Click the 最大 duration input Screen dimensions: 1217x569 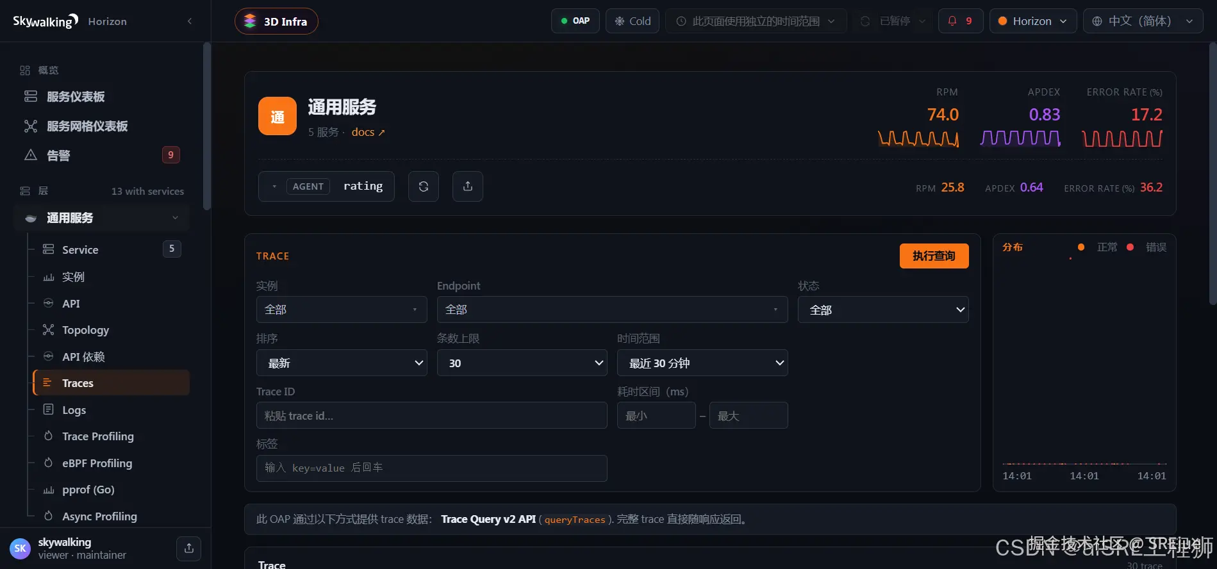[749, 415]
